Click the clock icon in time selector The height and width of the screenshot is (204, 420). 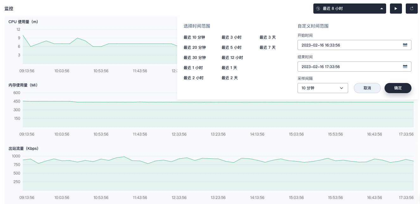(318, 9)
